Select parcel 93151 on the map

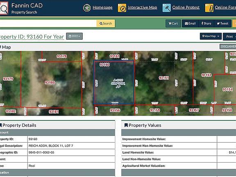[x=164, y=78]
